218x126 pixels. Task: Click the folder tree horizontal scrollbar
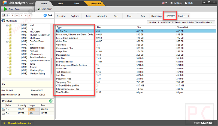(20, 79)
